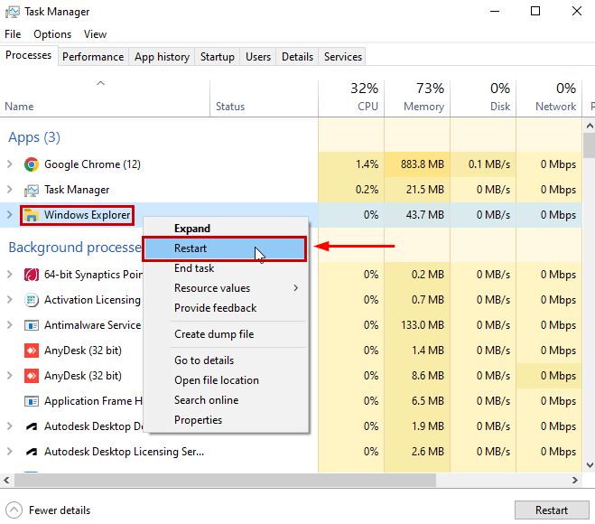The image size is (595, 524).
Task: Sort by the CPU column header
Action: click(351, 98)
